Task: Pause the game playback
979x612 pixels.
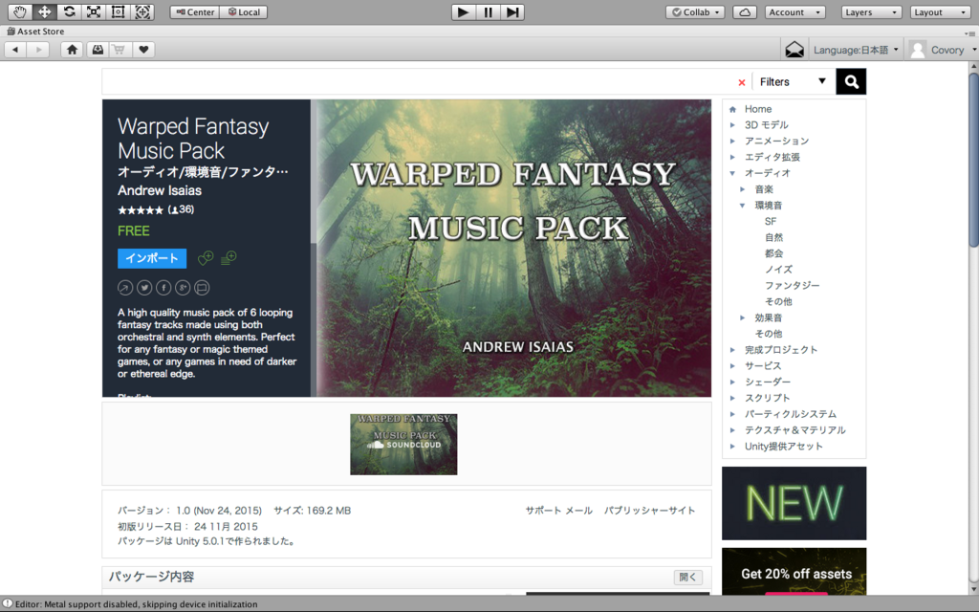Action: pyautogui.click(x=488, y=11)
